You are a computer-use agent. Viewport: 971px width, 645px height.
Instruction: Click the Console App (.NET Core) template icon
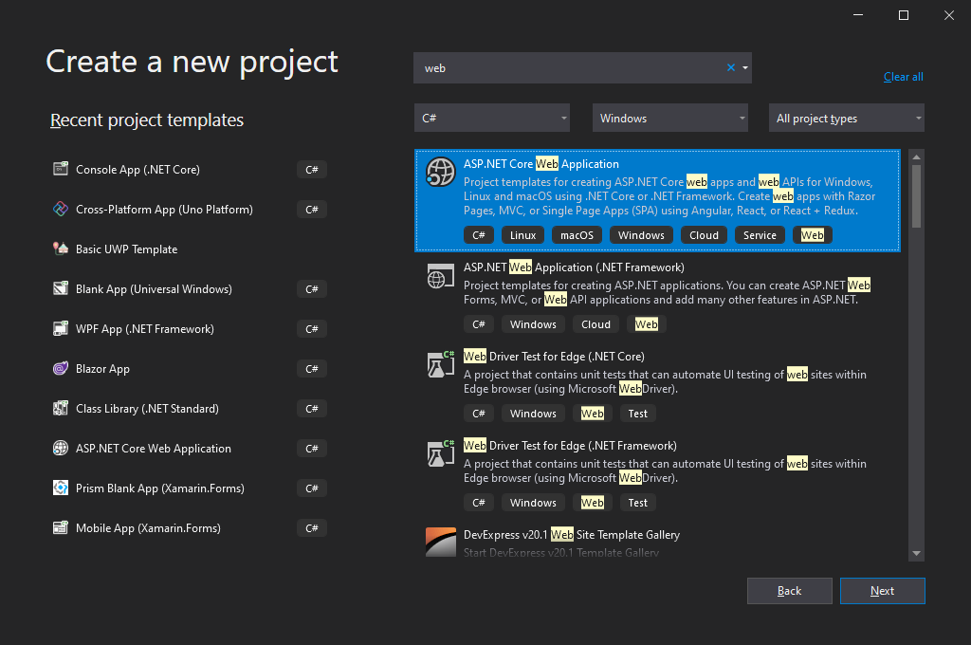[60, 169]
